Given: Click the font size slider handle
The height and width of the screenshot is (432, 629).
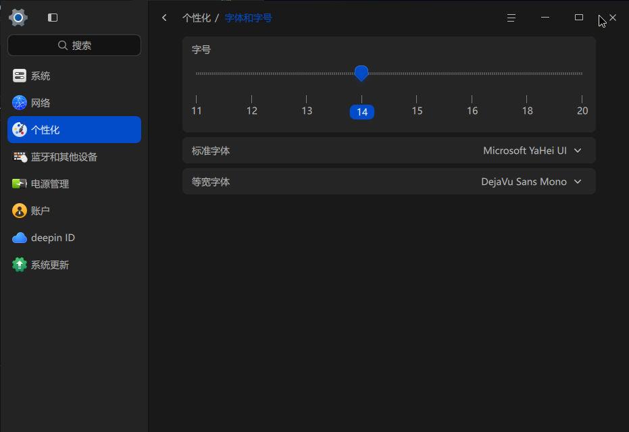Looking at the screenshot, I should coord(361,74).
